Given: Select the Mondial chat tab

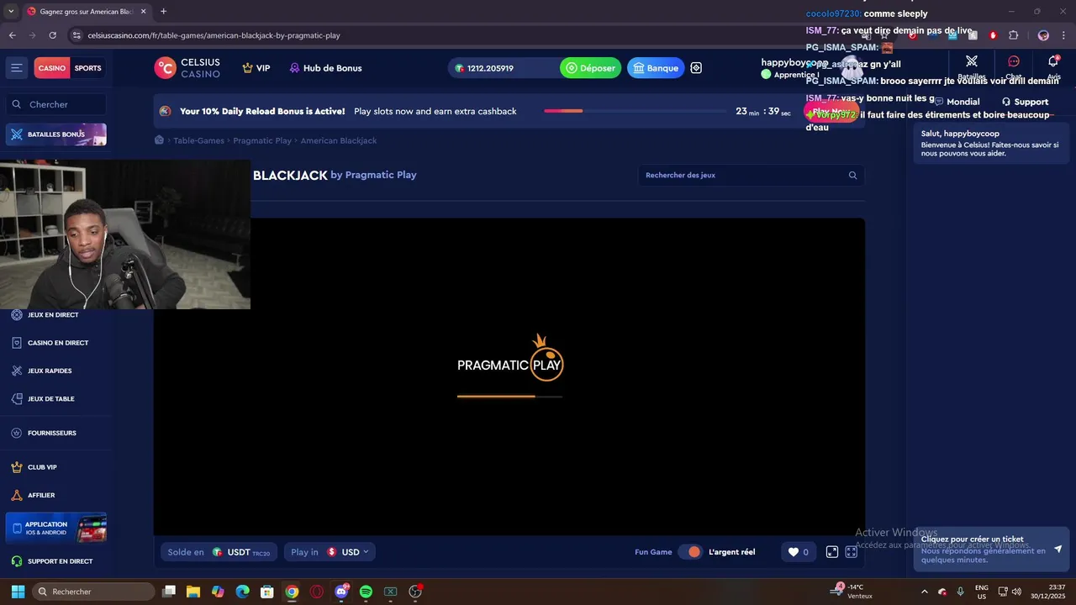Looking at the screenshot, I should click(956, 102).
